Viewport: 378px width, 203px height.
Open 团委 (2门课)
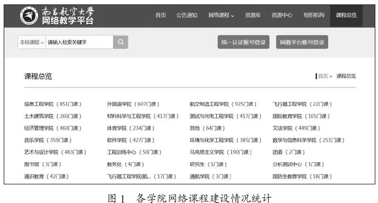pyautogui.click(x=289, y=152)
